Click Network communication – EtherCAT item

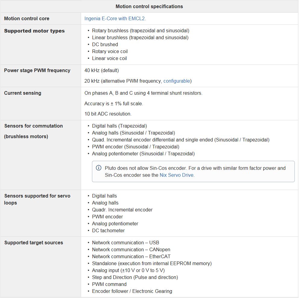[131, 256]
